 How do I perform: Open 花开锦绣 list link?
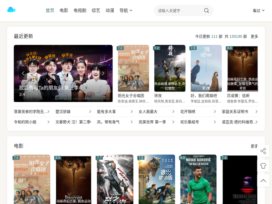pos(198,112)
